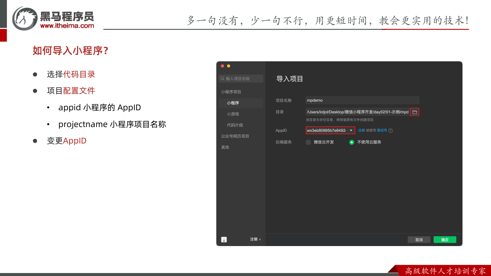
Task: Click 小程序项目 heading in sidebar
Action: click(x=231, y=92)
